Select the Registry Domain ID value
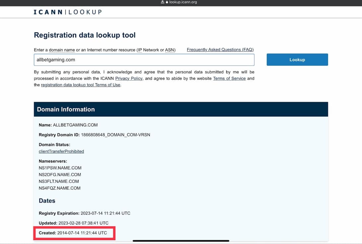 pos(115,135)
